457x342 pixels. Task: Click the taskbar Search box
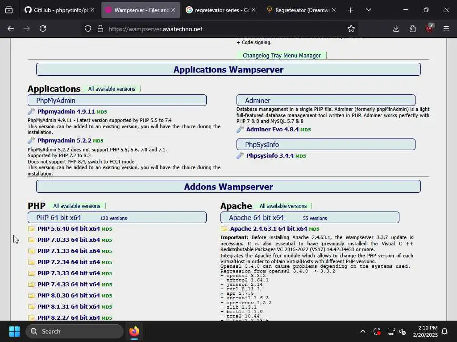[x=75, y=331]
